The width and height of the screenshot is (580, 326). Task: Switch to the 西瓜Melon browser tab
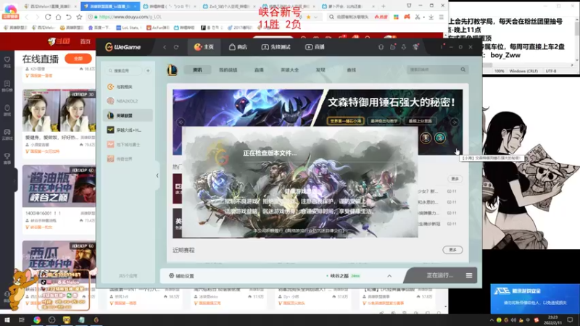pyautogui.click(x=49, y=7)
